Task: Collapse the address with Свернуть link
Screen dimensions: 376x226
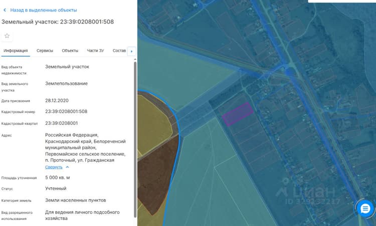Action: tap(54, 167)
